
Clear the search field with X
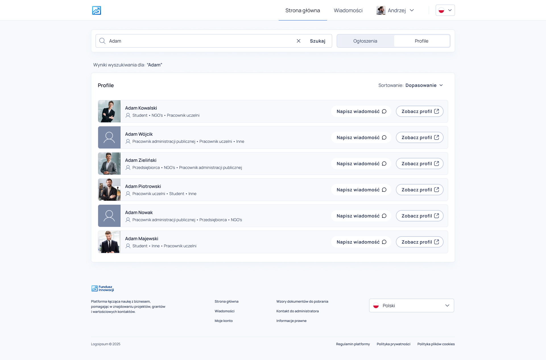tap(299, 41)
